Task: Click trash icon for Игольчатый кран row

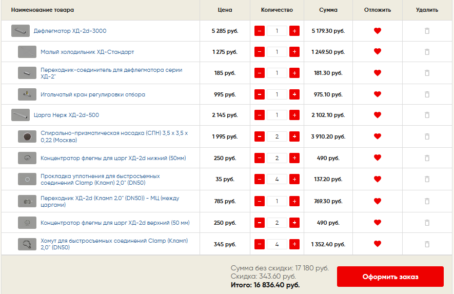Action: (427, 94)
